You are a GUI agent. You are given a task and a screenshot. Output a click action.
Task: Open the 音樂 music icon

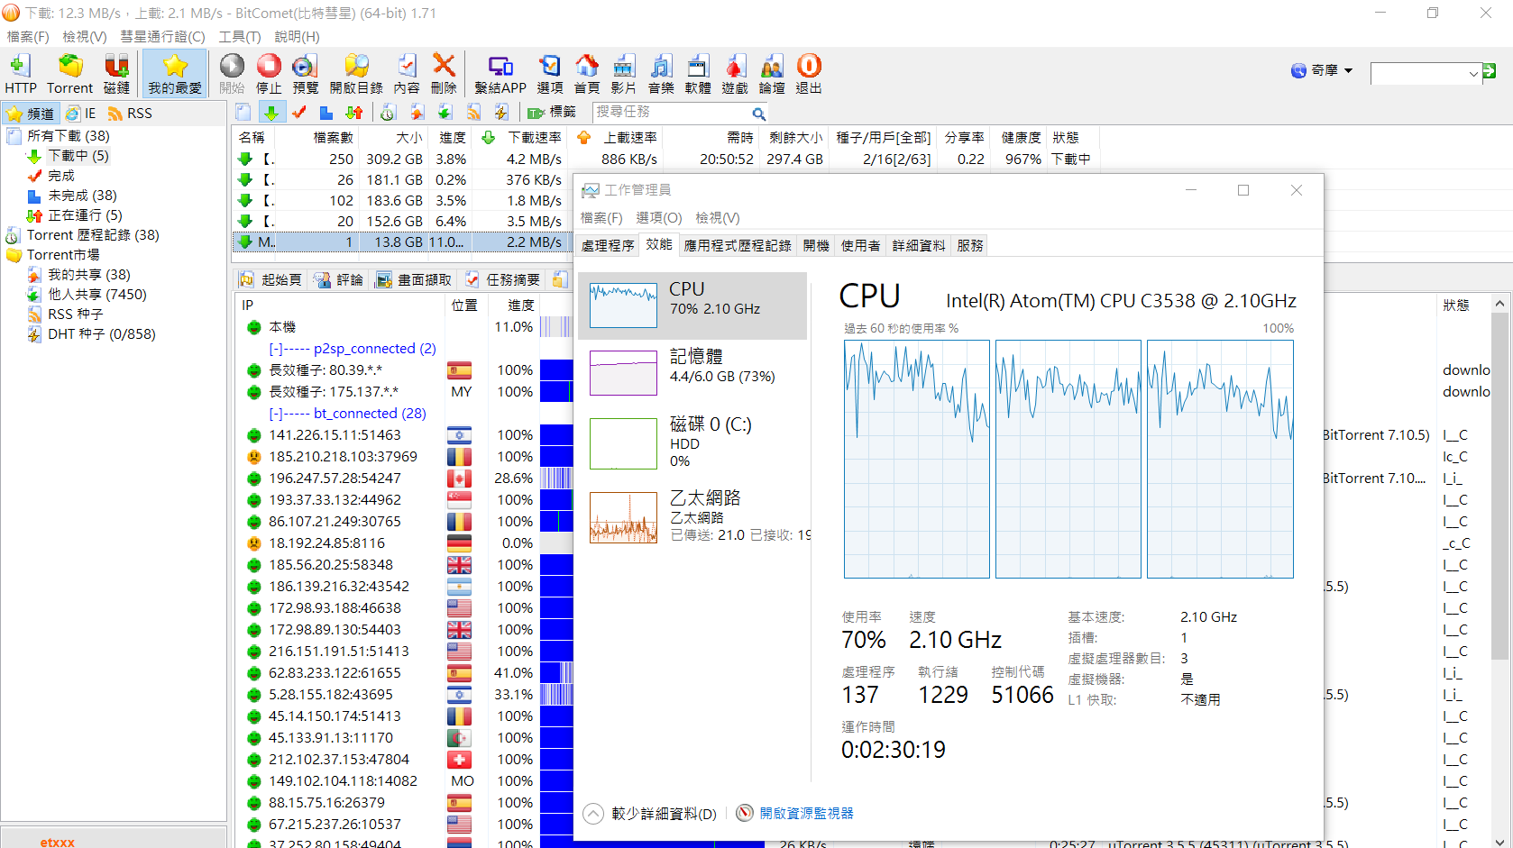click(x=661, y=74)
